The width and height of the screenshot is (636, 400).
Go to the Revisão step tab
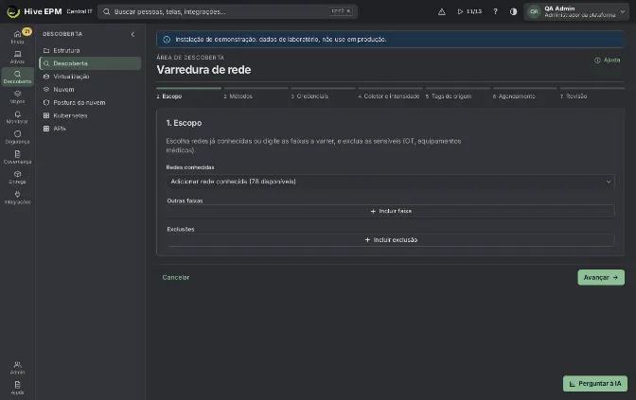[x=592, y=94]
